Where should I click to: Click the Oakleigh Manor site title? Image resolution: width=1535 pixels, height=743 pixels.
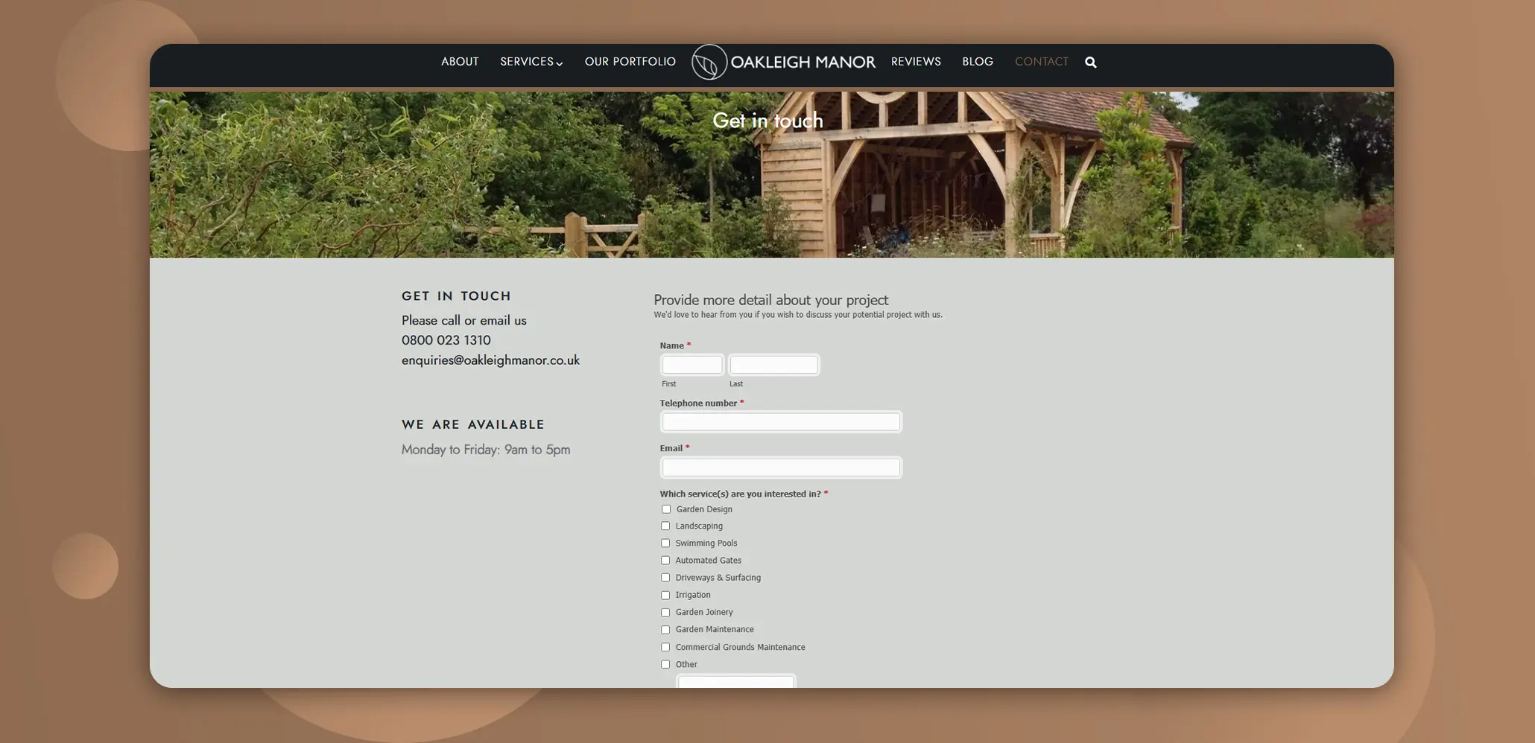803,63
